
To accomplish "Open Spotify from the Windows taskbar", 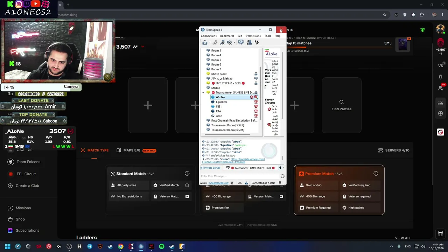I will tap(161, 246).
